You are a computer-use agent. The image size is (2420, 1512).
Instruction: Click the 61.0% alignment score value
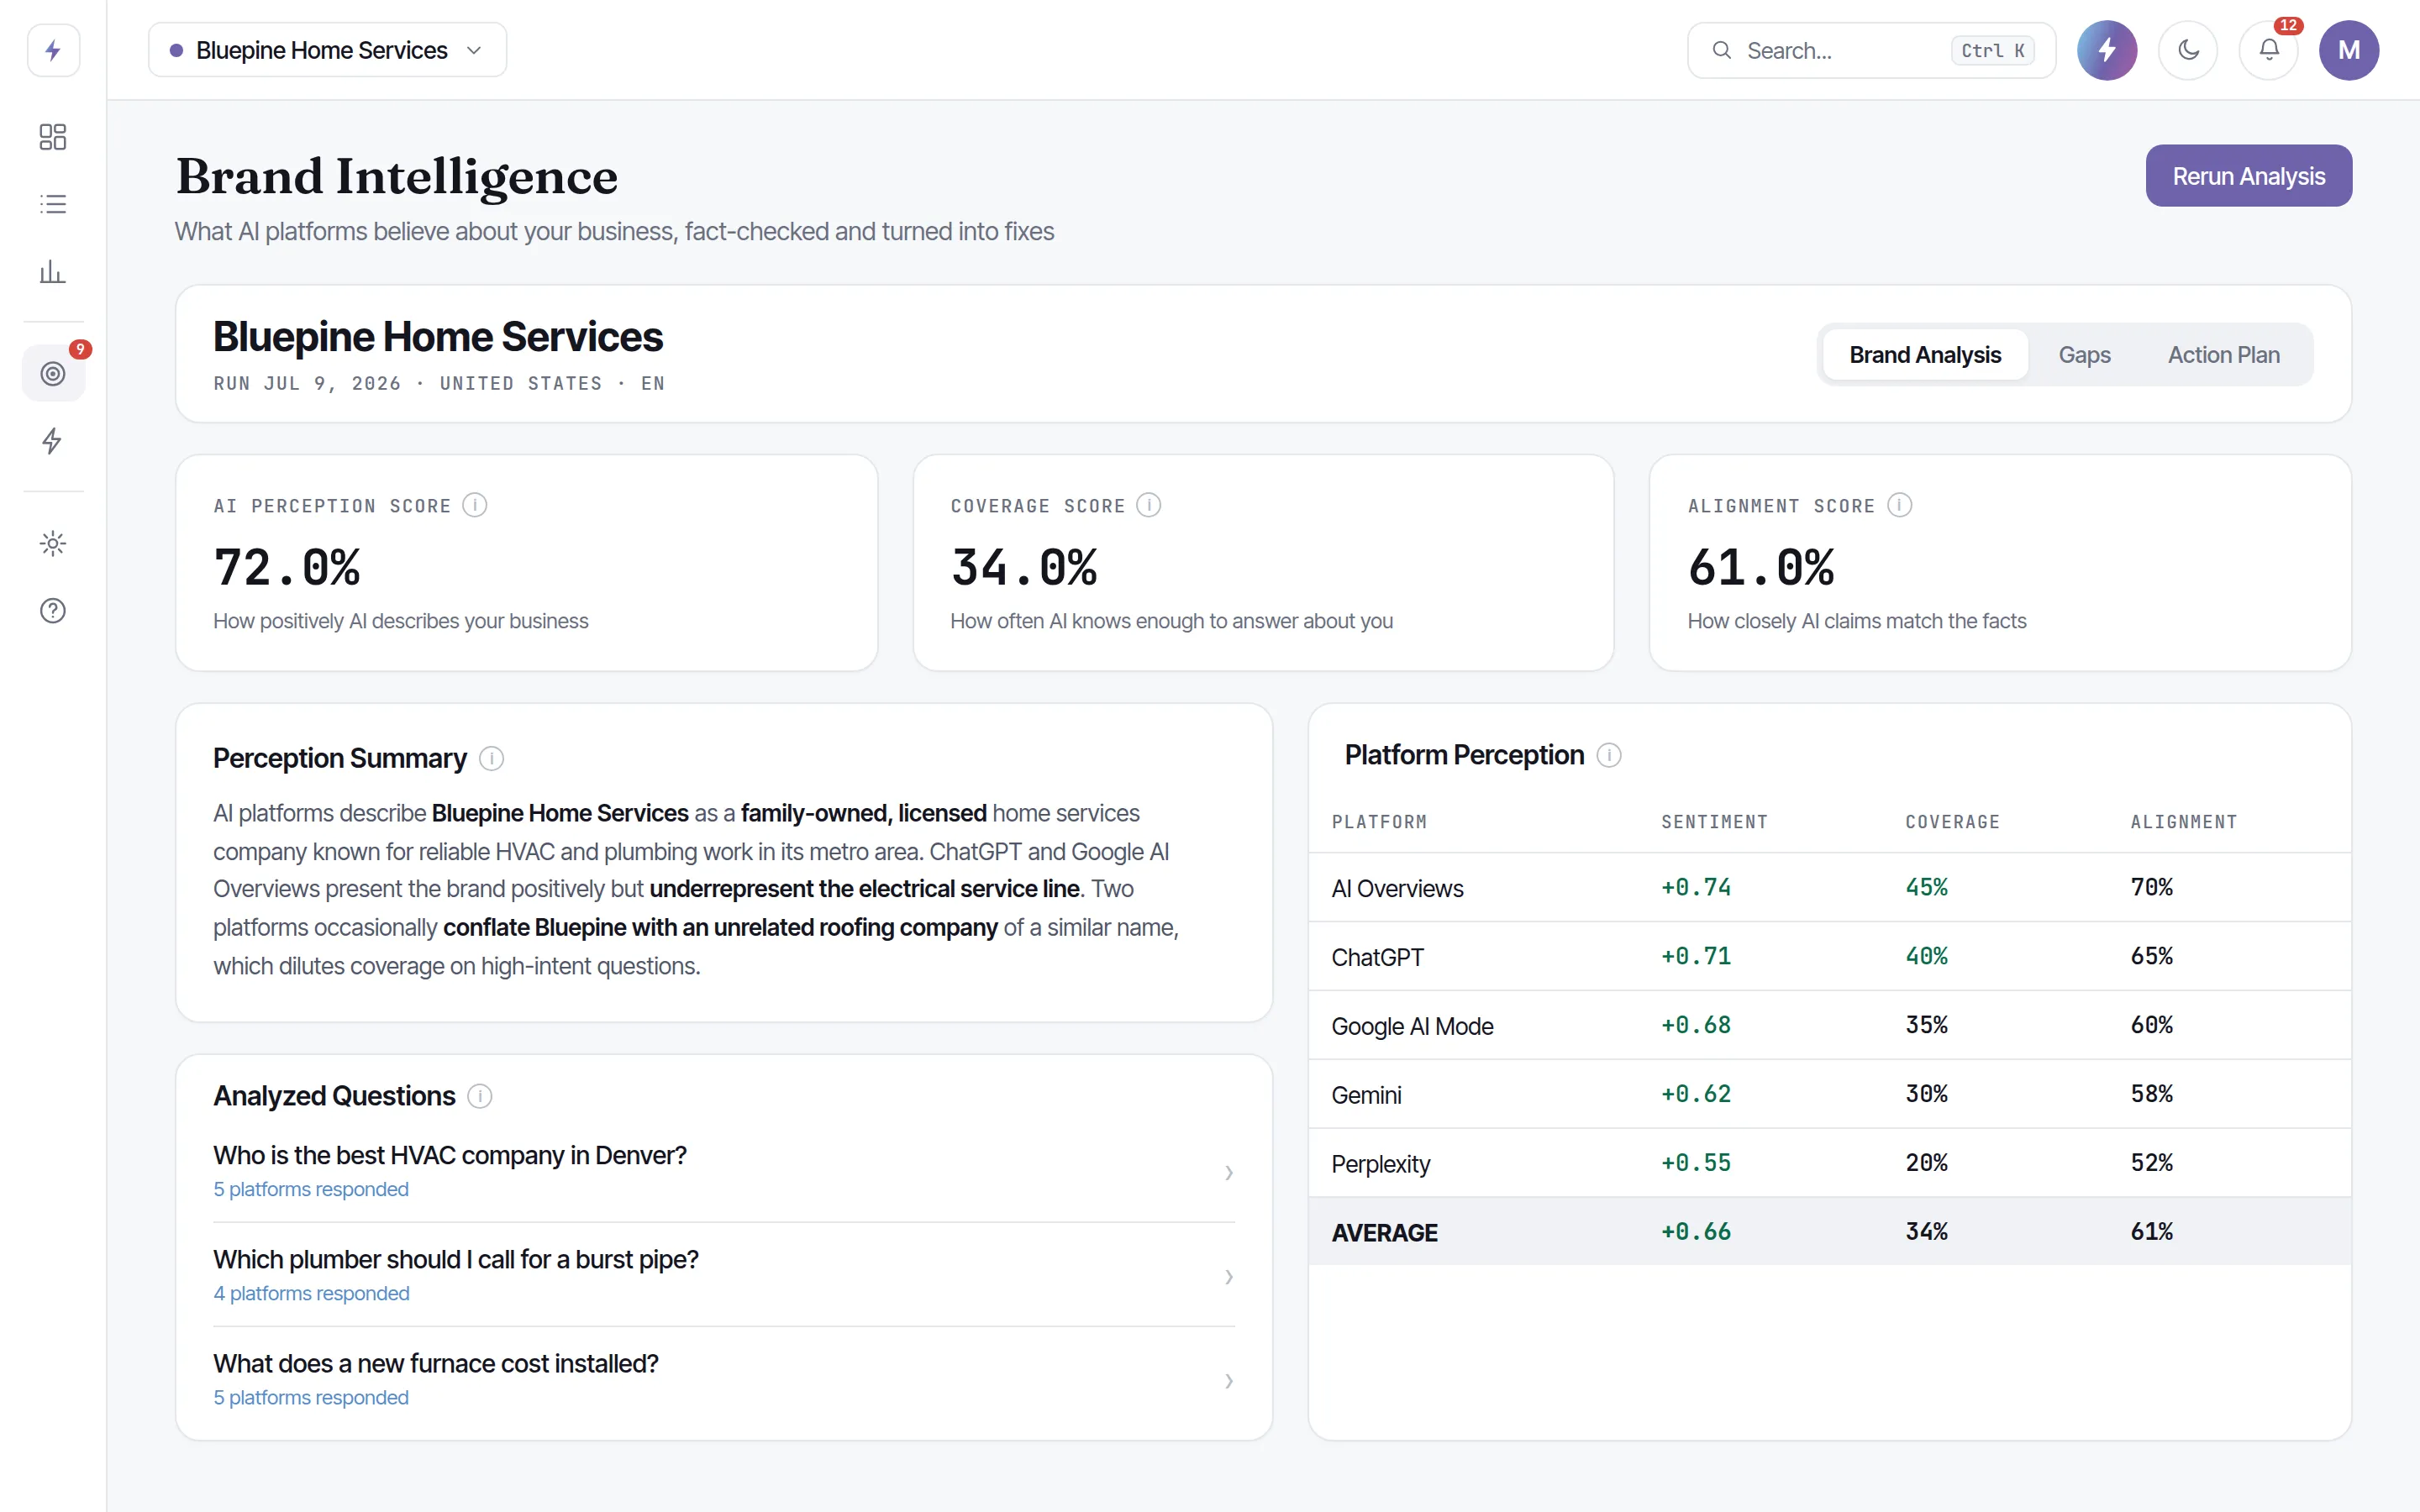pos(1761,567)
